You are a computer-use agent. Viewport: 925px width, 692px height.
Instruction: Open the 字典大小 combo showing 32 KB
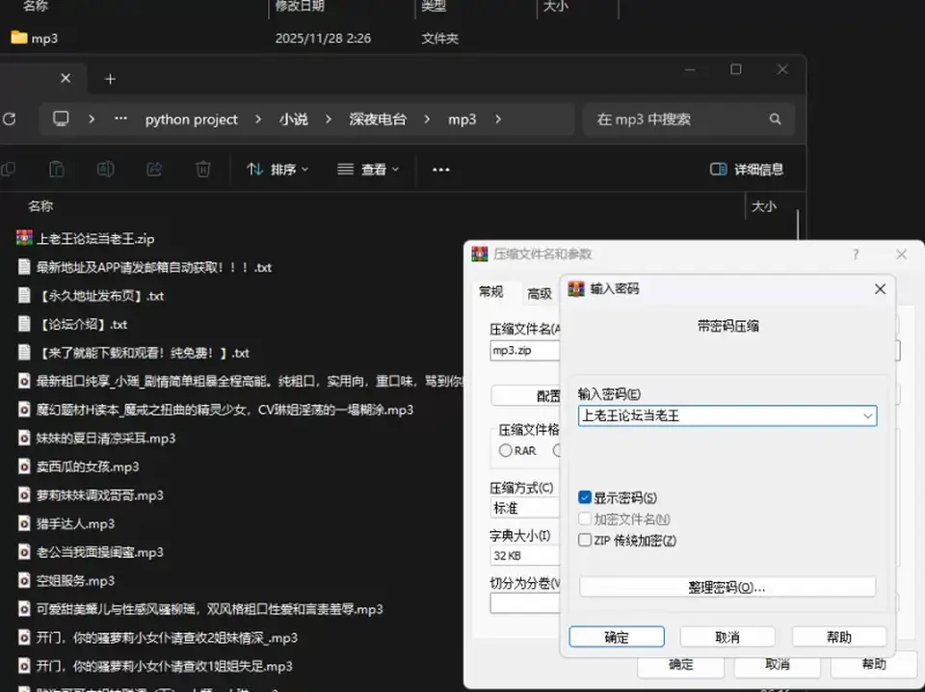[x=524, y=556]
